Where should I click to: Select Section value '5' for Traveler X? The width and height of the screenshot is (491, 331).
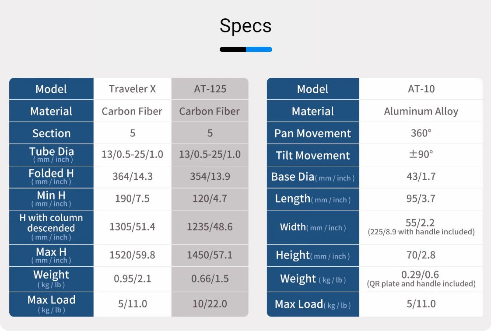(x=133, y=133)
